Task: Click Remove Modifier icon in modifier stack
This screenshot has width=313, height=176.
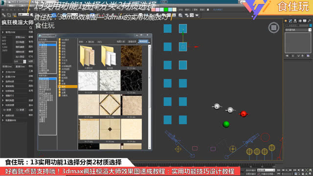Action: [303, 56]
